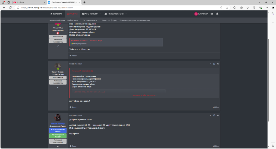Expand KATAFANA's user info chevron
Screen dimensions: 276x149
58,46
